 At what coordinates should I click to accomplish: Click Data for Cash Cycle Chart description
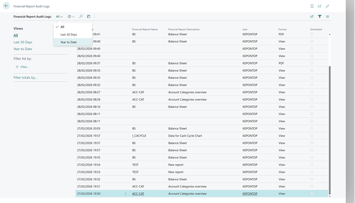(185, 136)
